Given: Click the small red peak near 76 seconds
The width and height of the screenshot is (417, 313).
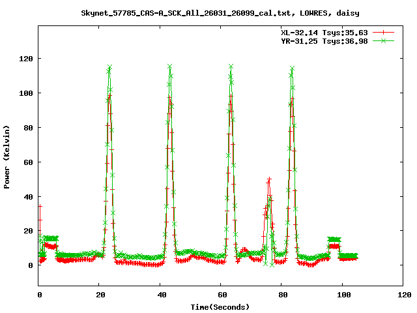Looking at the screenshot, I should (269, 179).
